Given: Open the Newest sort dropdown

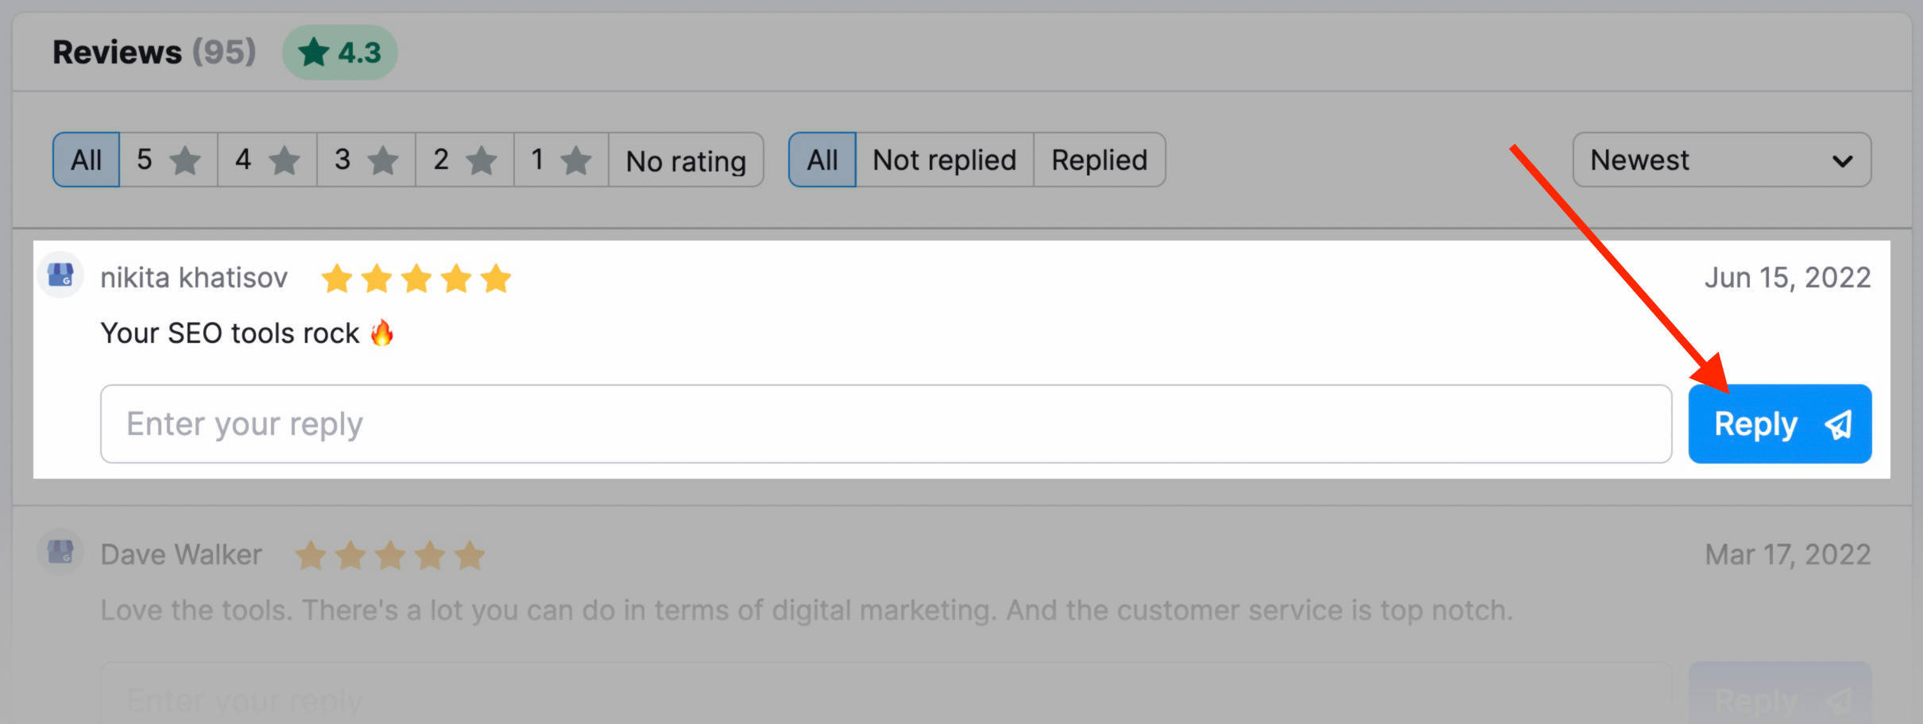Looking at the screenshot, I should click(1720, 160).
